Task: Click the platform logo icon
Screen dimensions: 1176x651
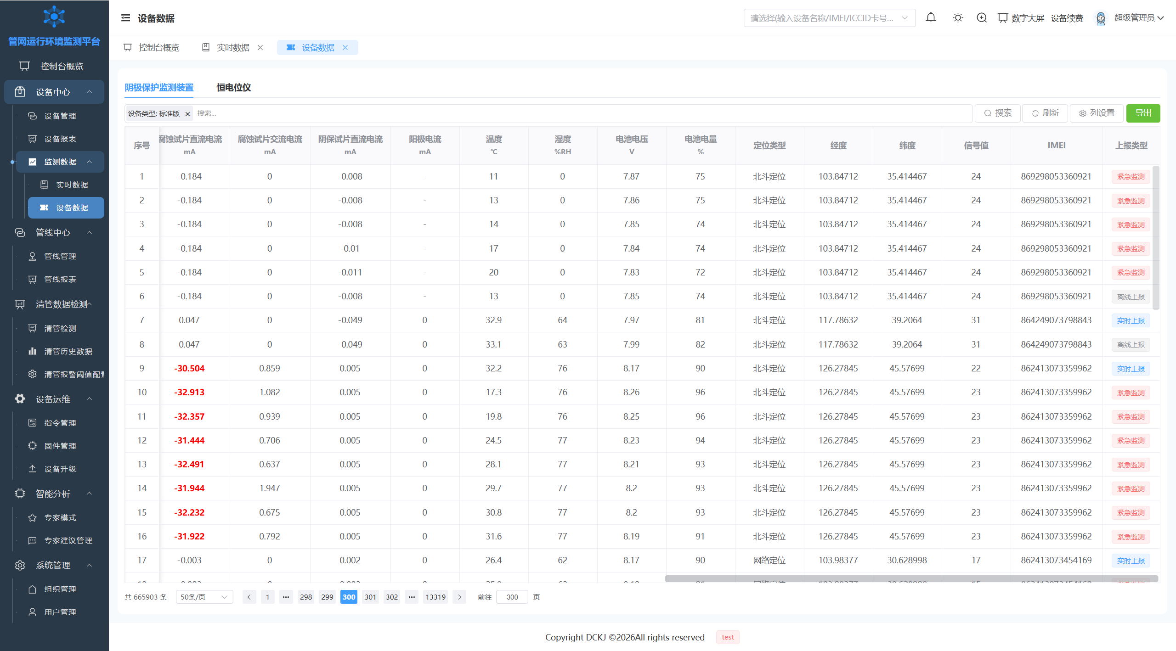Action: click(x=54, y=17)
